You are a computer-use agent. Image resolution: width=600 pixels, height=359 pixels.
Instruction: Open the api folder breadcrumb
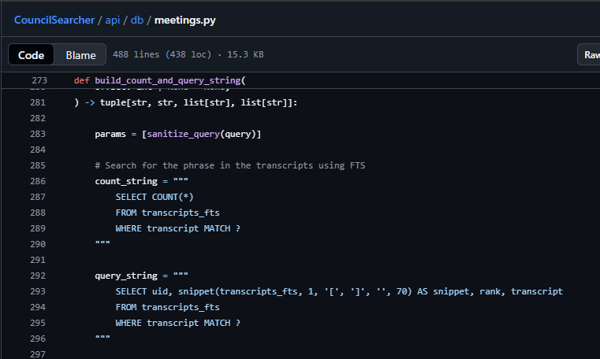(x=113, y=20)
